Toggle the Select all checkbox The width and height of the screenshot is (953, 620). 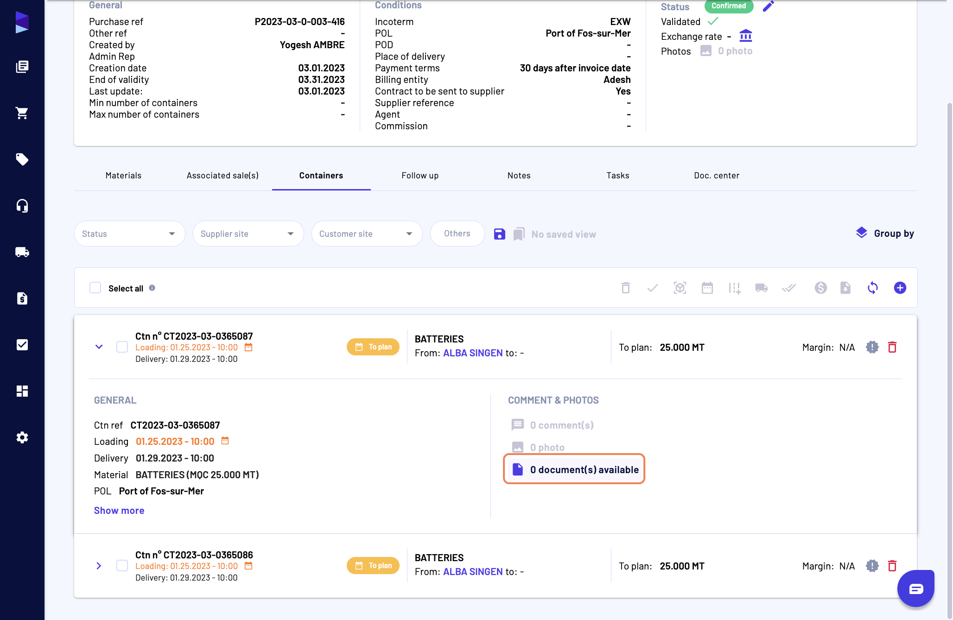click(x=95, y=288)
